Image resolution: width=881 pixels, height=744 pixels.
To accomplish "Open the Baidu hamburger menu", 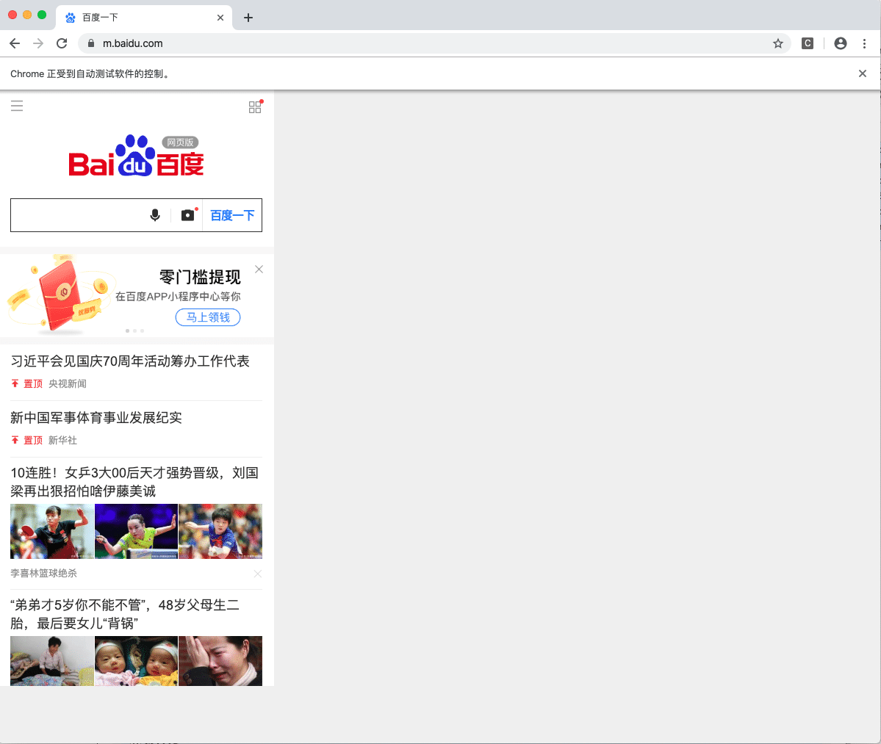I will coord(17,106).
